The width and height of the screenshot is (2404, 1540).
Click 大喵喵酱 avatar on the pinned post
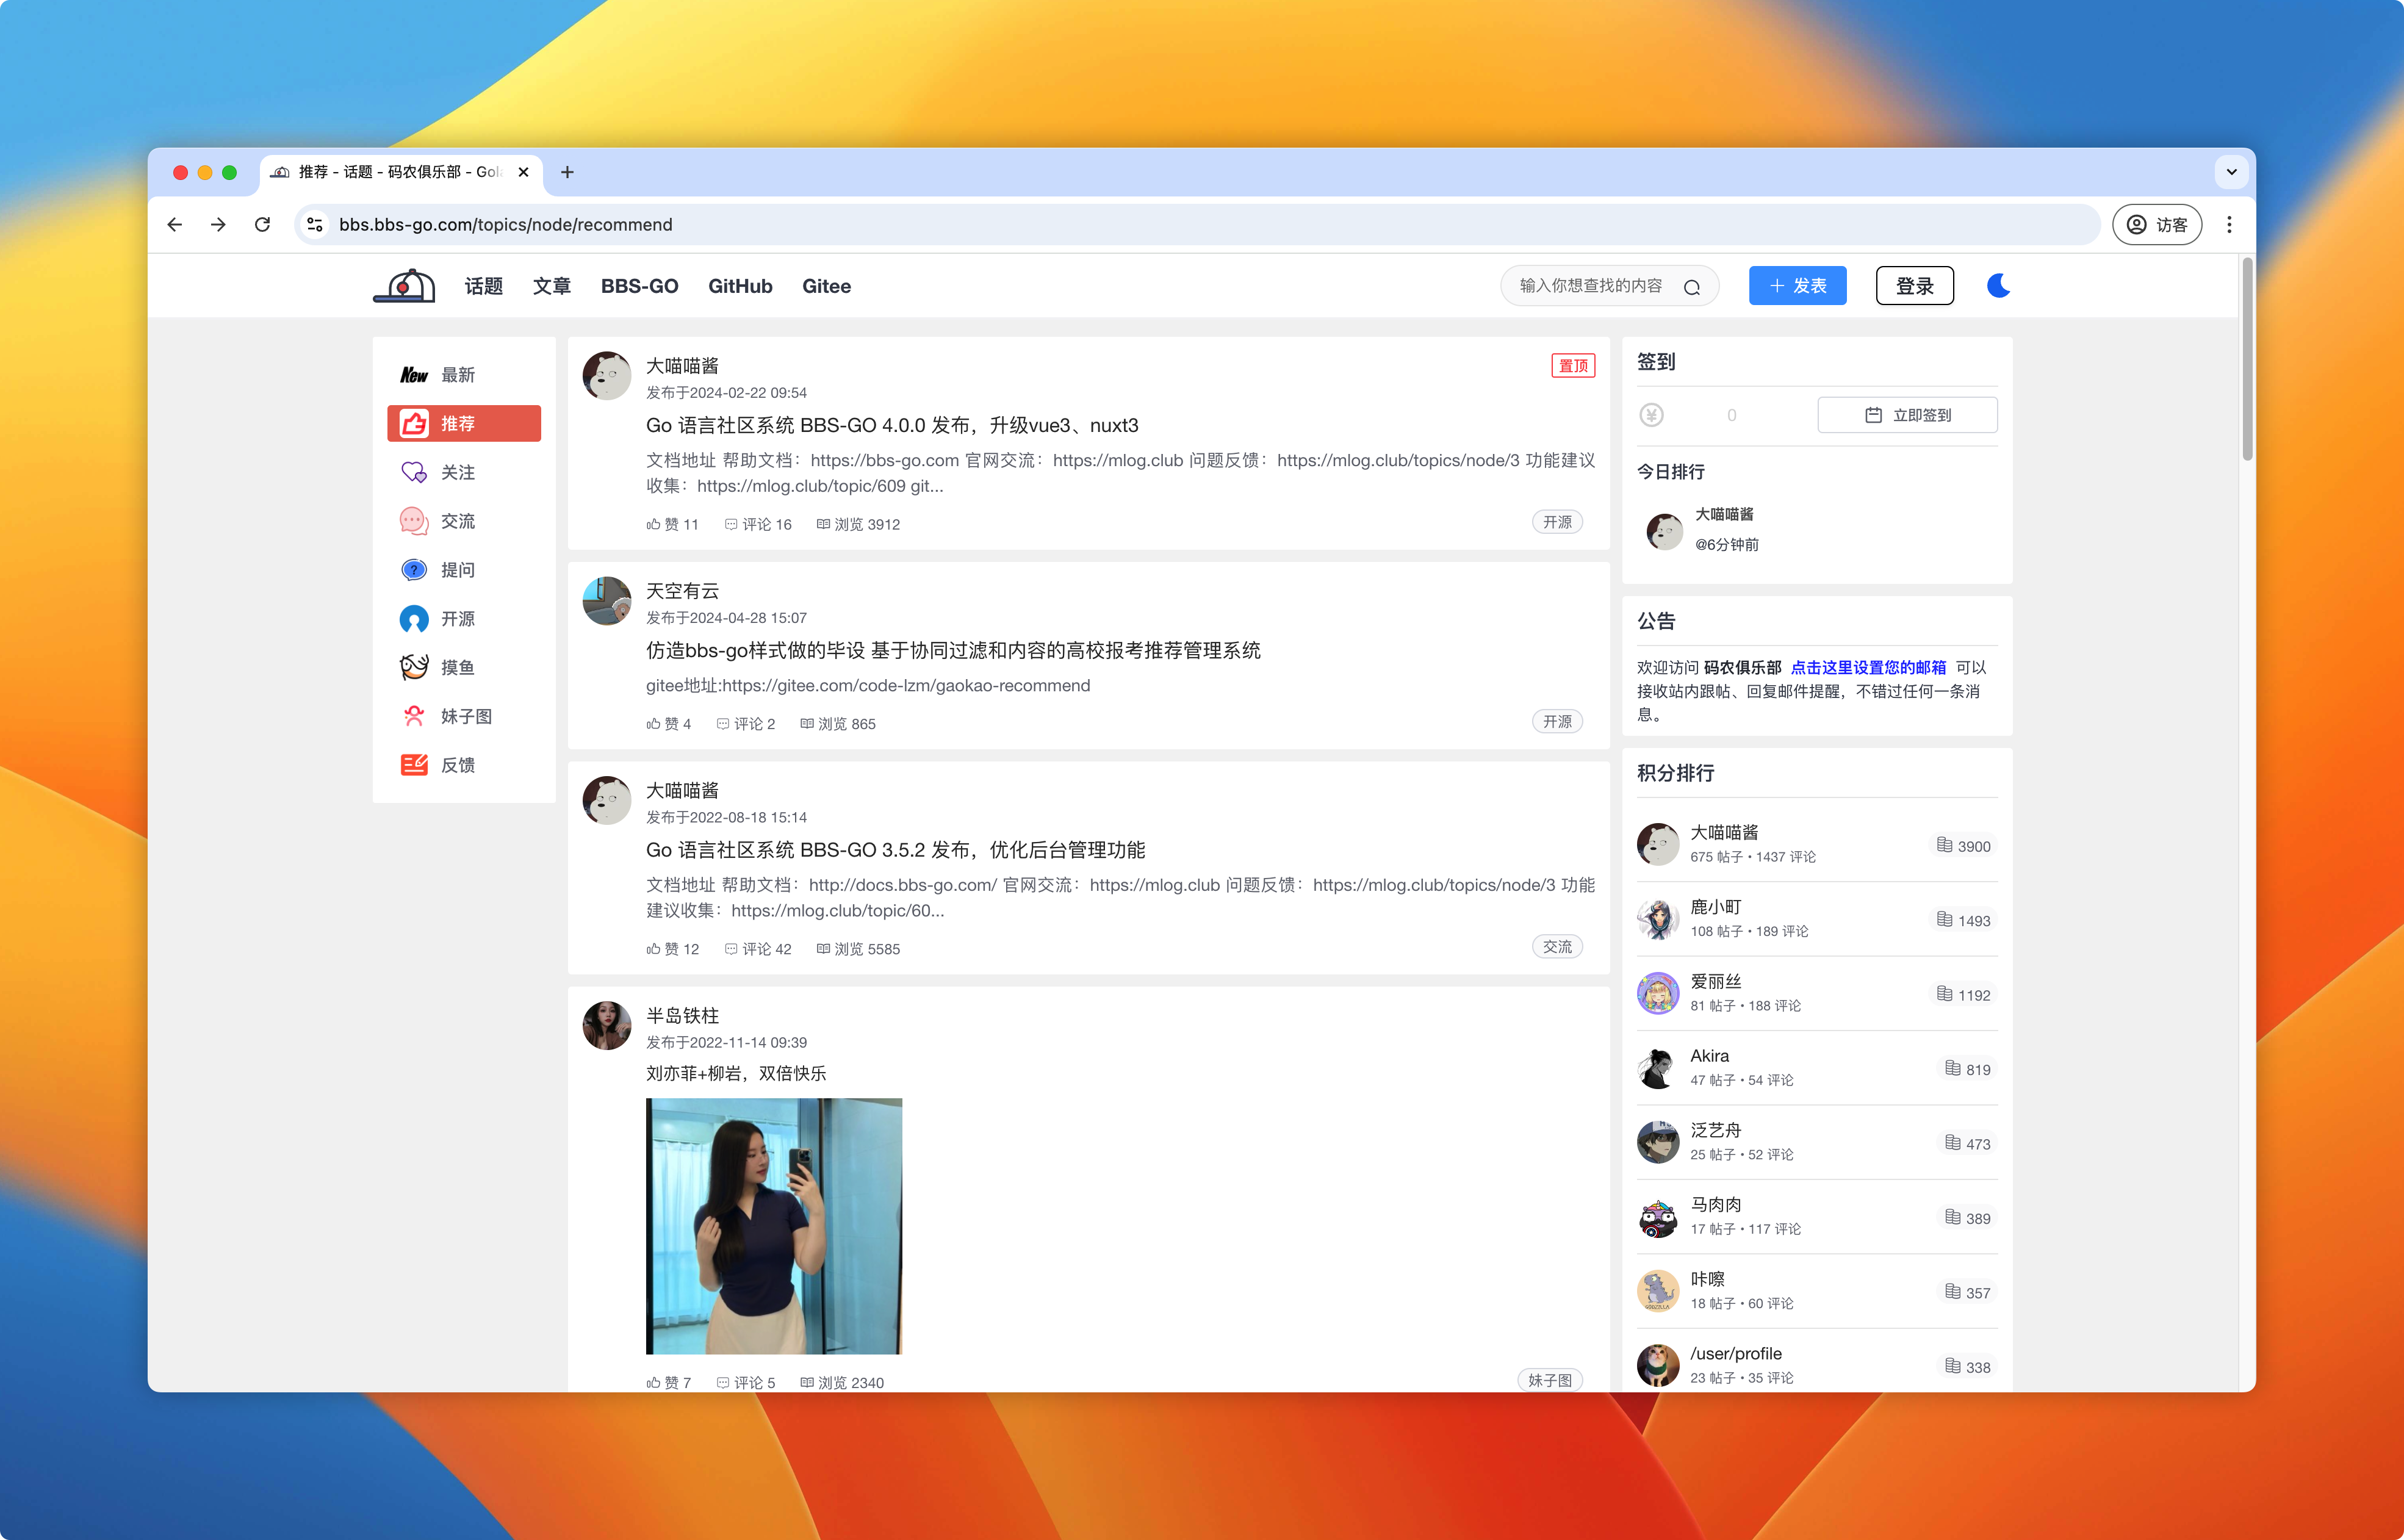(x=607, y=375)
